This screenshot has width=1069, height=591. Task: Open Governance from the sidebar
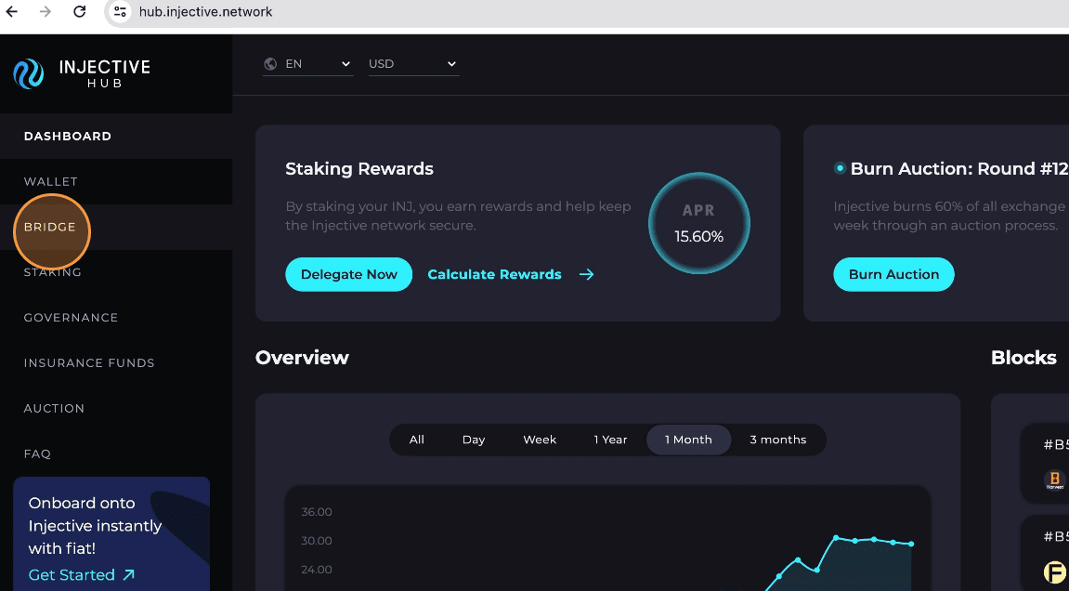(116, 318)
